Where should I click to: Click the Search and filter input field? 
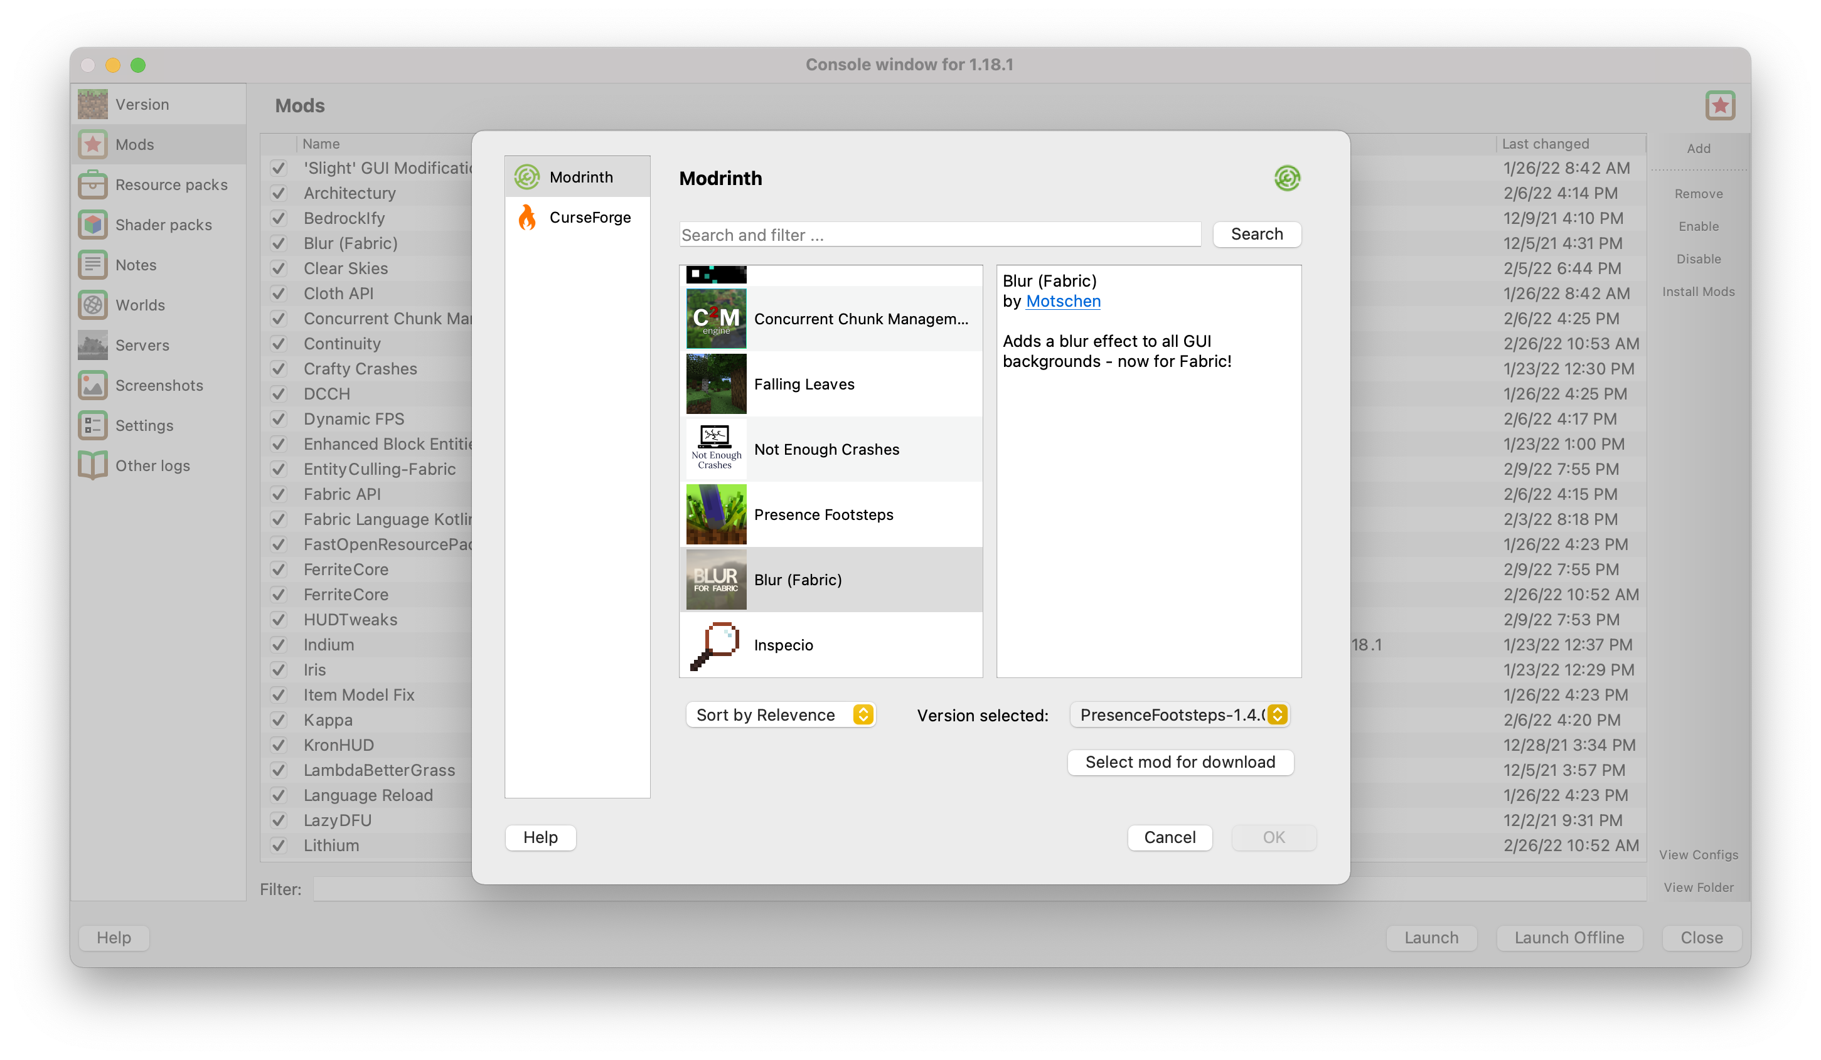(x=939, y=235)
